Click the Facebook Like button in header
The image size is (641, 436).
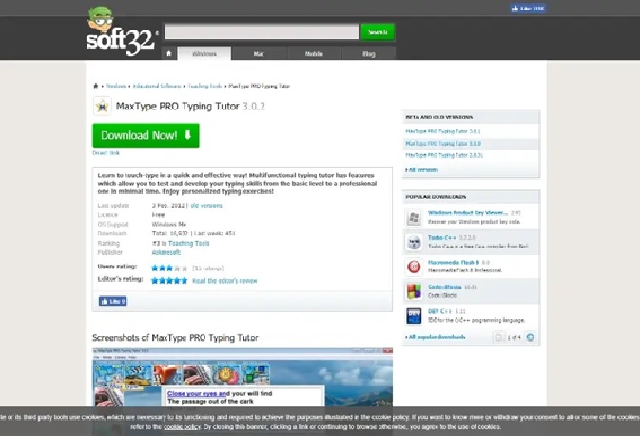(528, 9)
